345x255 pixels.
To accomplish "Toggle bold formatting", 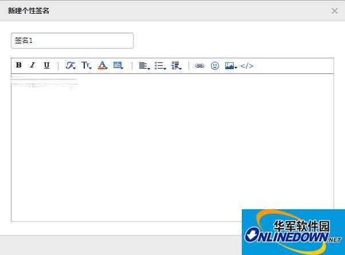I will 19,66.
